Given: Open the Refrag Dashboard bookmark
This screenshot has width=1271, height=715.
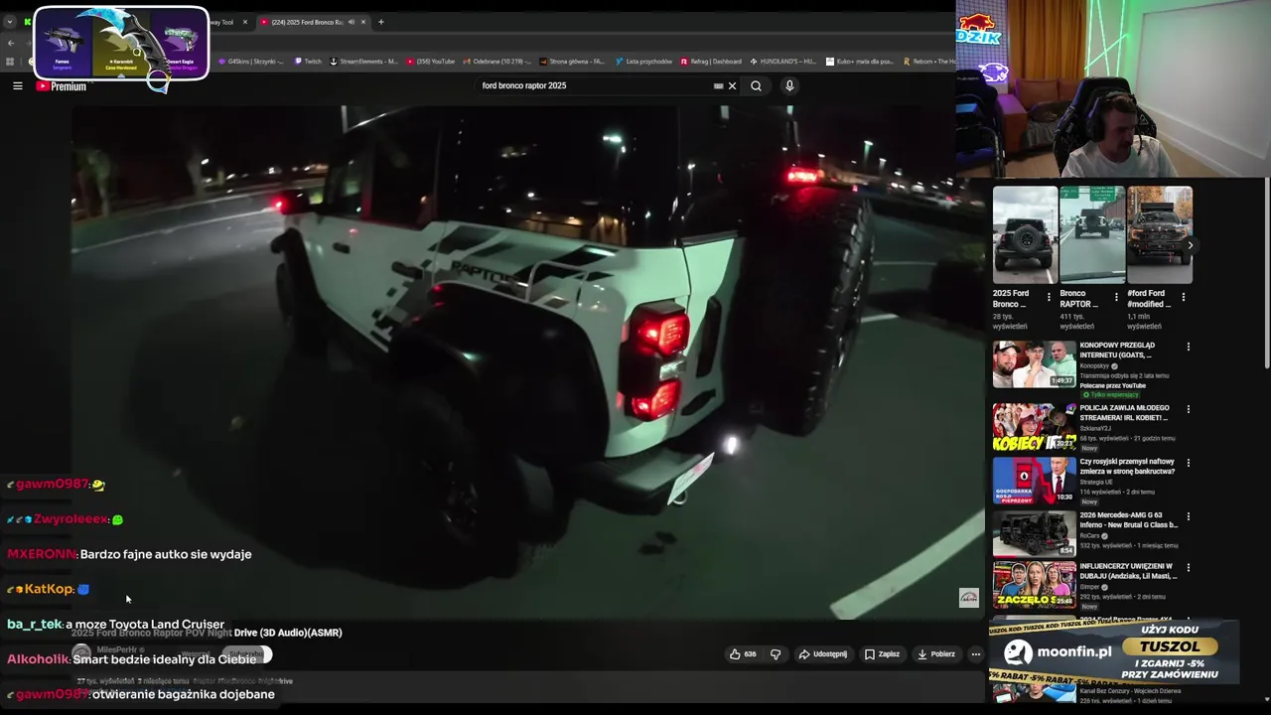Looking at the screenshot, I should point(711,62).
